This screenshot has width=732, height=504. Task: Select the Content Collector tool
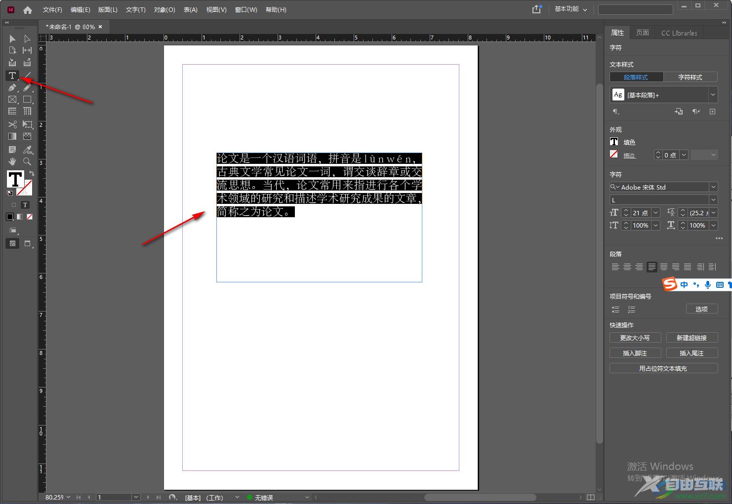12,63
